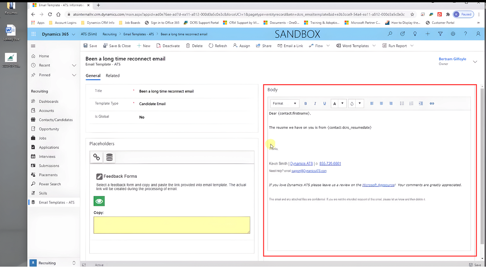Open Jobs in the sidebar
The image size is (486, 273).
pyautogui.click(x=43, y=138)
